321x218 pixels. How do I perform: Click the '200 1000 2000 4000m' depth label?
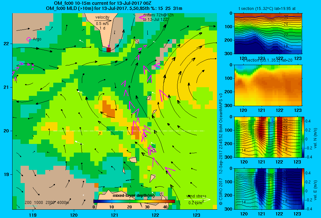click(47, 203)
